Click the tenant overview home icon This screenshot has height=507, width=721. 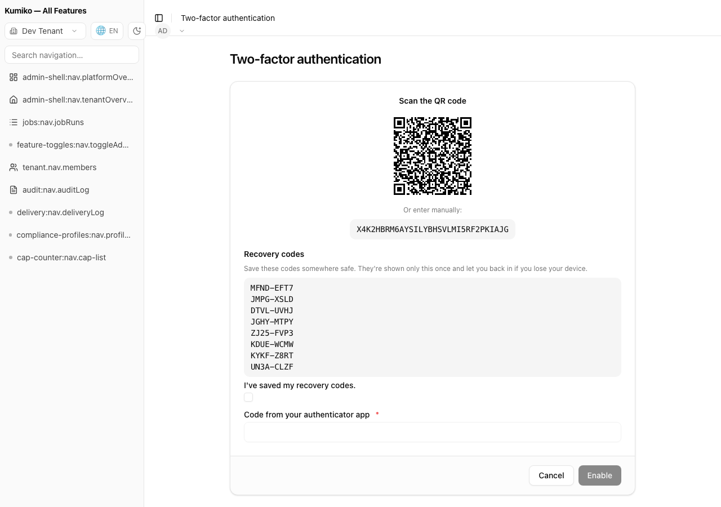tap(14, 100)
